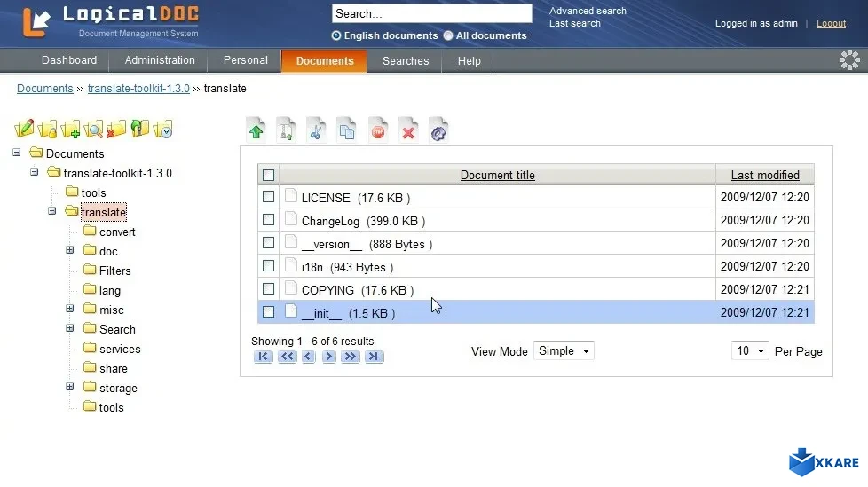Check the COPYING row checkbox
This screenshot has height=487, width=868.
(269, 289)
